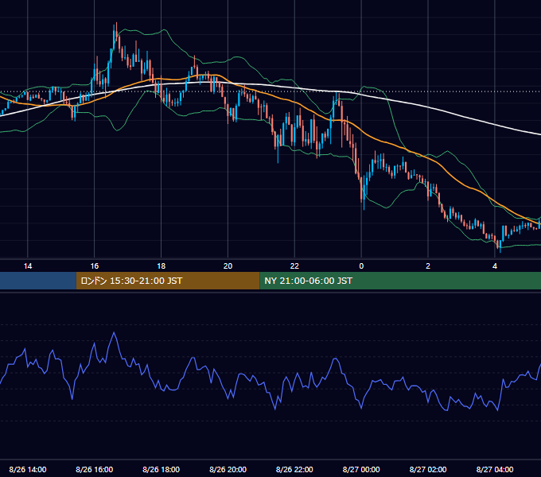Click the 16 hour axis label
Image resolution: width=541 pixels, height=477 pixels.
94,266
